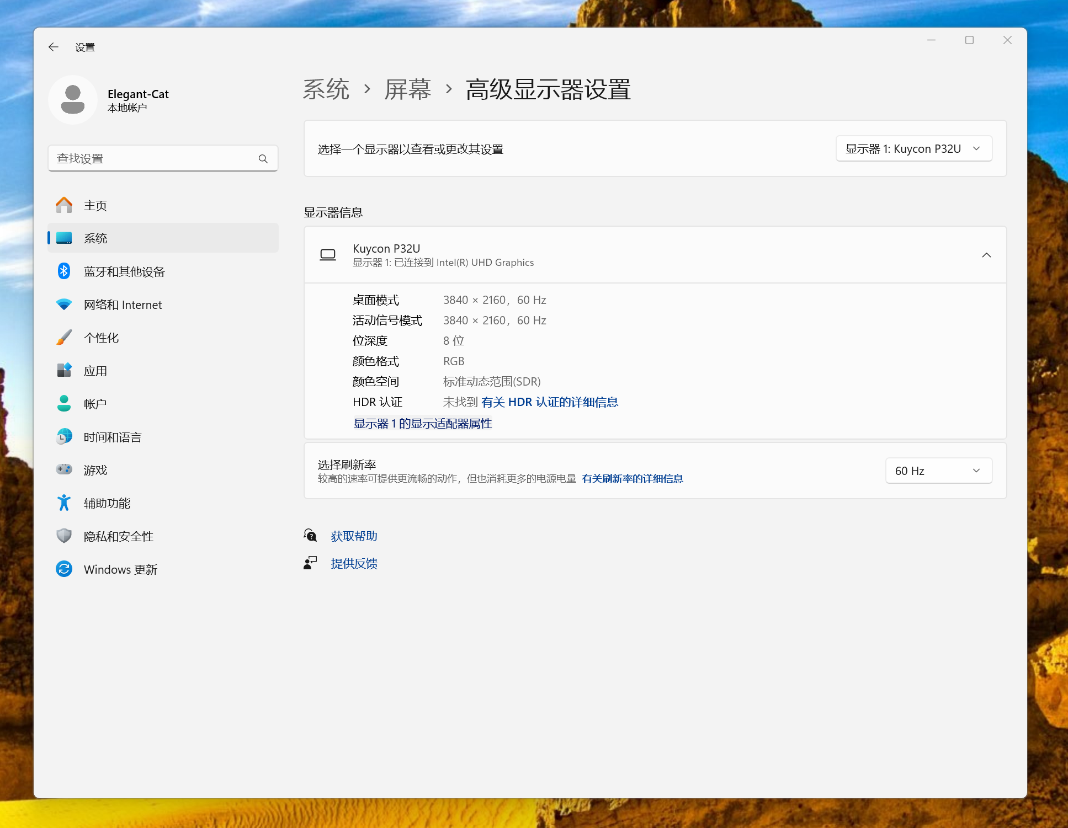This screenshot has height=828, width=1068.
Task: Open the display selector dropdown
Action: pyautogui.click(x=913, y=149)
